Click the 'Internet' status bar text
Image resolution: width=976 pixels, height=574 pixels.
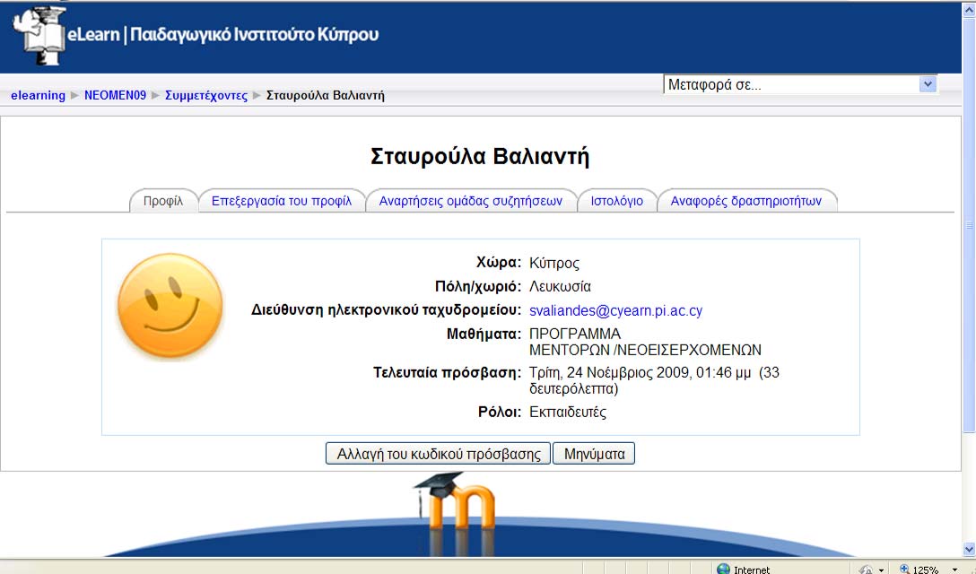tap(752, 570)
